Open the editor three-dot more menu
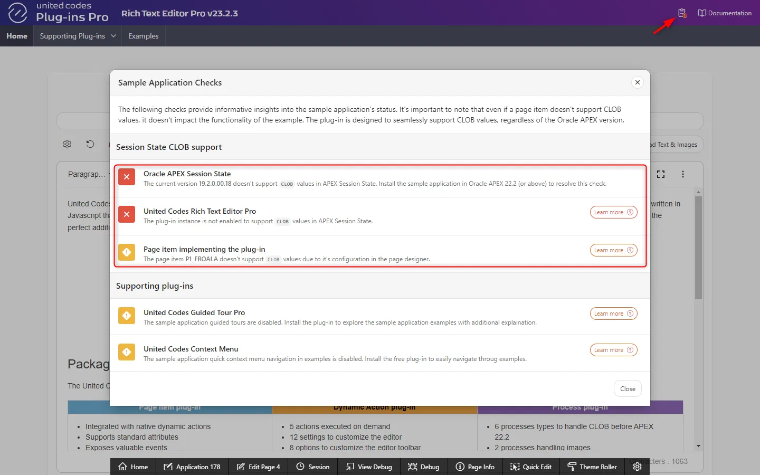This screenshot has width=760, height=475. (683, 174)
